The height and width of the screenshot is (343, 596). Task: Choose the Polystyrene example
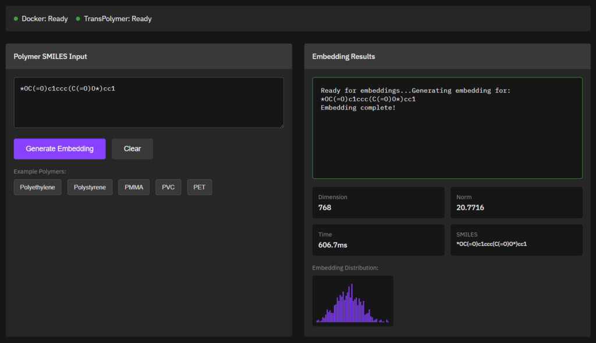tap(90, 188)
